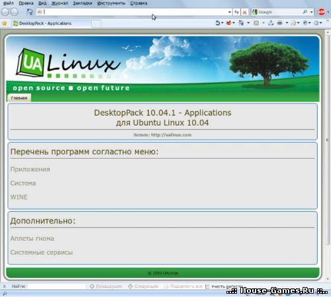Viewport: 331px width, 297px height.
Task: Open the WINE link
Action: point(19,197)
